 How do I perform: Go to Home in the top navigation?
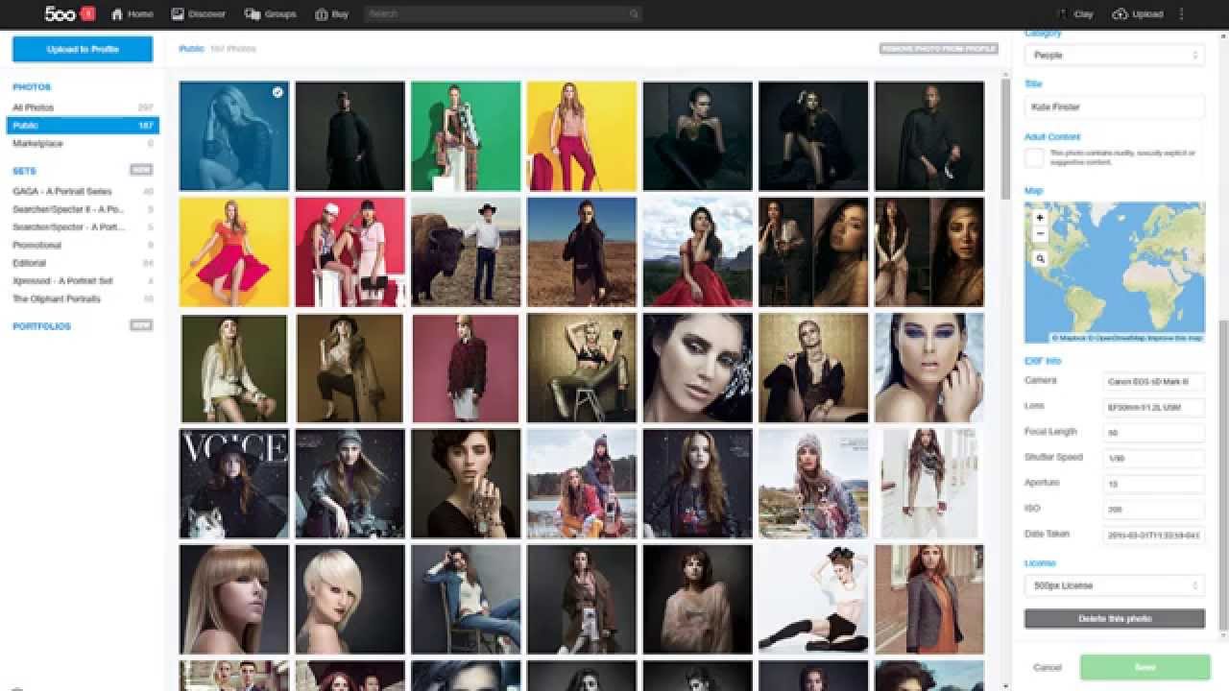click(133, 14)
